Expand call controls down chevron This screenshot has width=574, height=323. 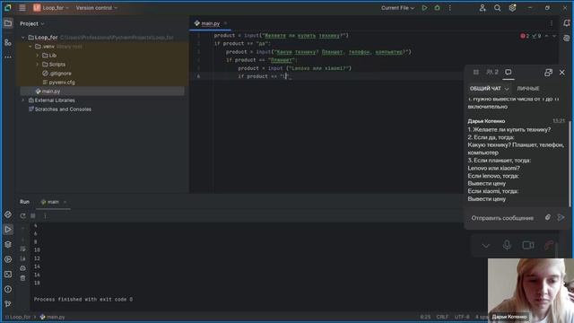coord(486,246)
